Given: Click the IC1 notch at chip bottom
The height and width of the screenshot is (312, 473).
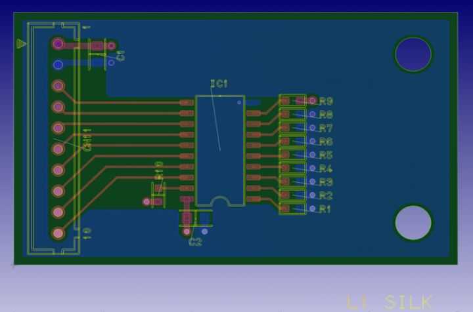Looking at the screenshot, I should click(221, 201).
